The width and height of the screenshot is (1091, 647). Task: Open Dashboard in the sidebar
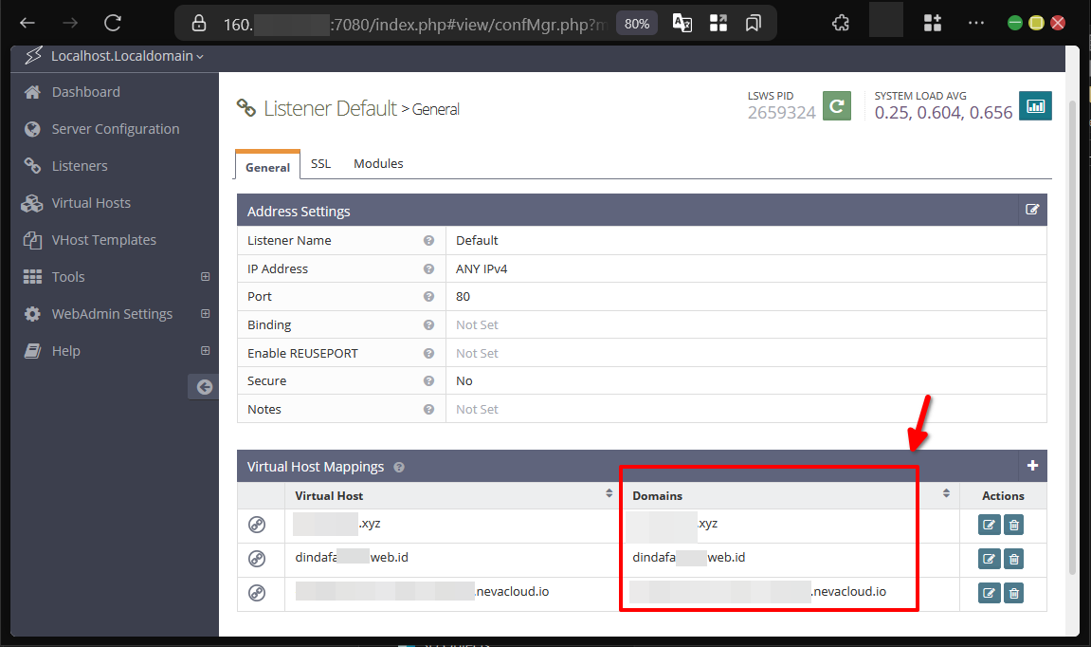coord(85,92)
